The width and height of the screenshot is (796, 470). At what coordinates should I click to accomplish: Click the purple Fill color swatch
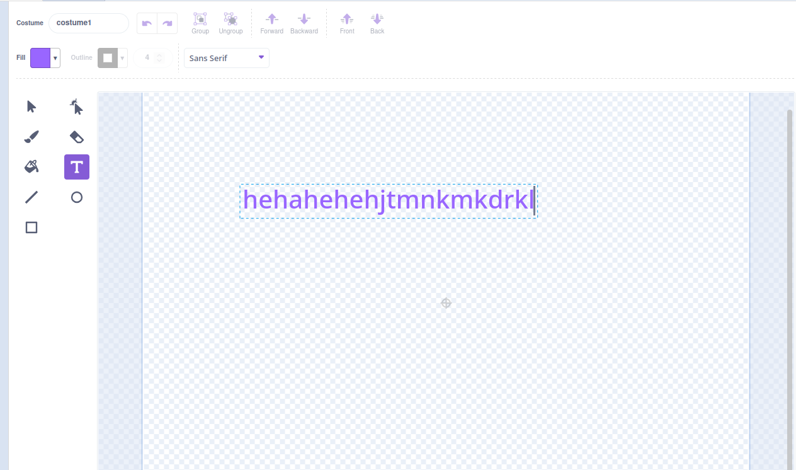[x=40, y=58]
